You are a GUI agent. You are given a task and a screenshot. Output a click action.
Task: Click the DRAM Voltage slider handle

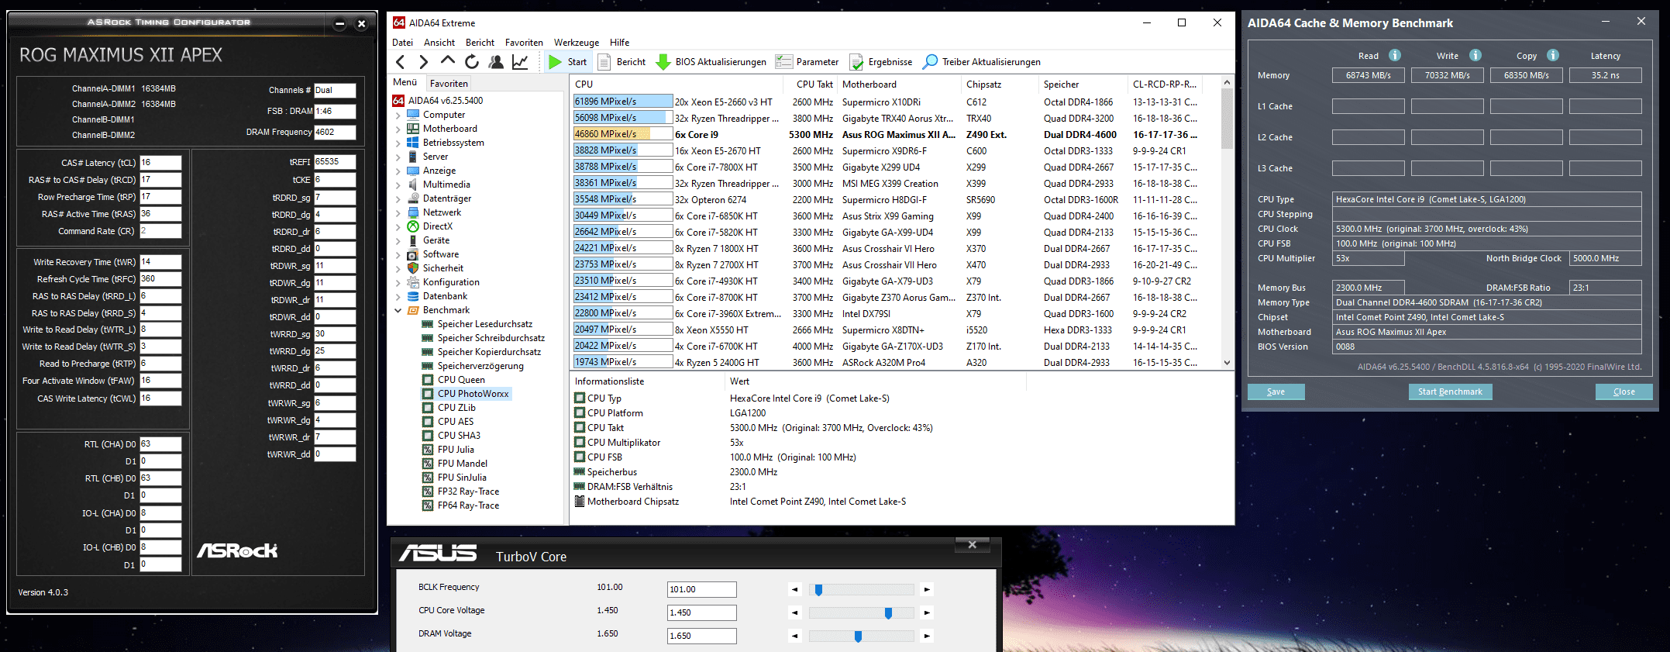[x=858, y=636]
